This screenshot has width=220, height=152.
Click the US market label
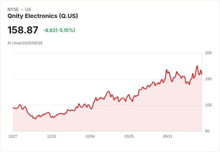pos(28,10)
